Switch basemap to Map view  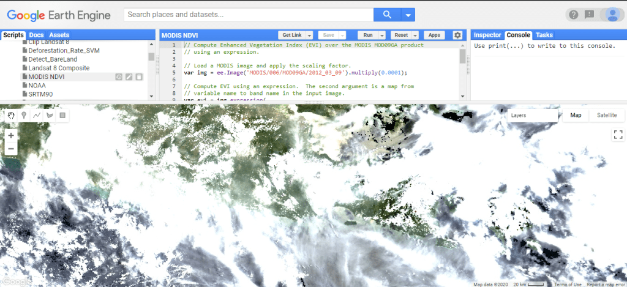pyautogui.click(x=576, y=115)
